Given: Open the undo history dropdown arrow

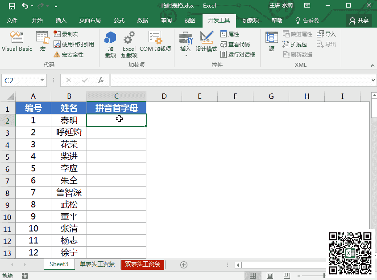Looking at the screenshot, I should click(32, 6).
